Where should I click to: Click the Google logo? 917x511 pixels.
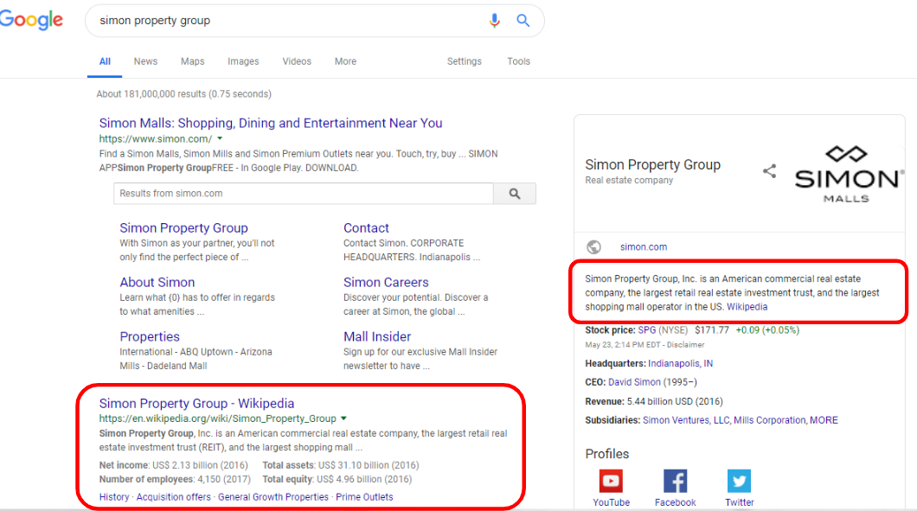[32, 20]
